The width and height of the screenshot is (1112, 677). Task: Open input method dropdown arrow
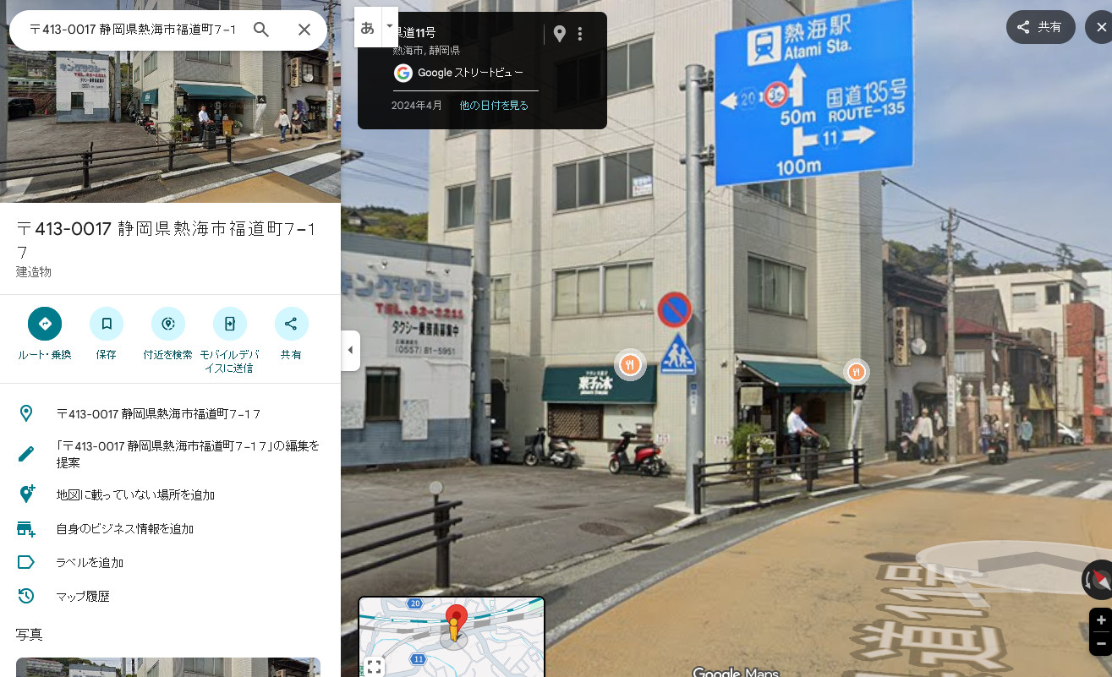click(x=389, y=26)
